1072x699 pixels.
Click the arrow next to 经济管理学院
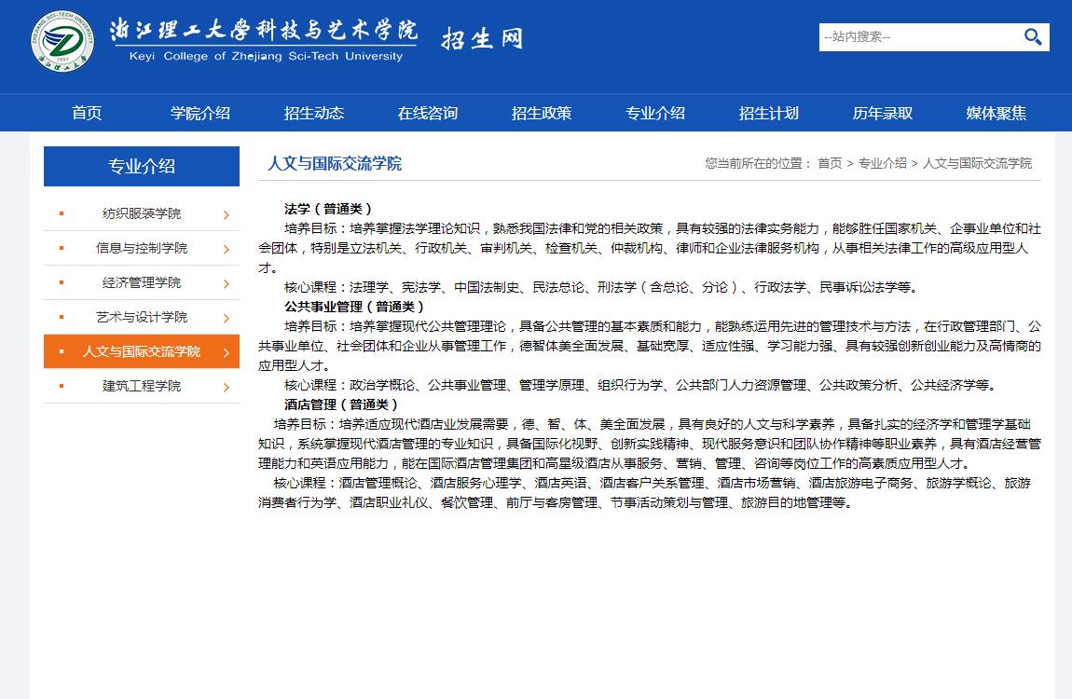(x=227, y=284)
